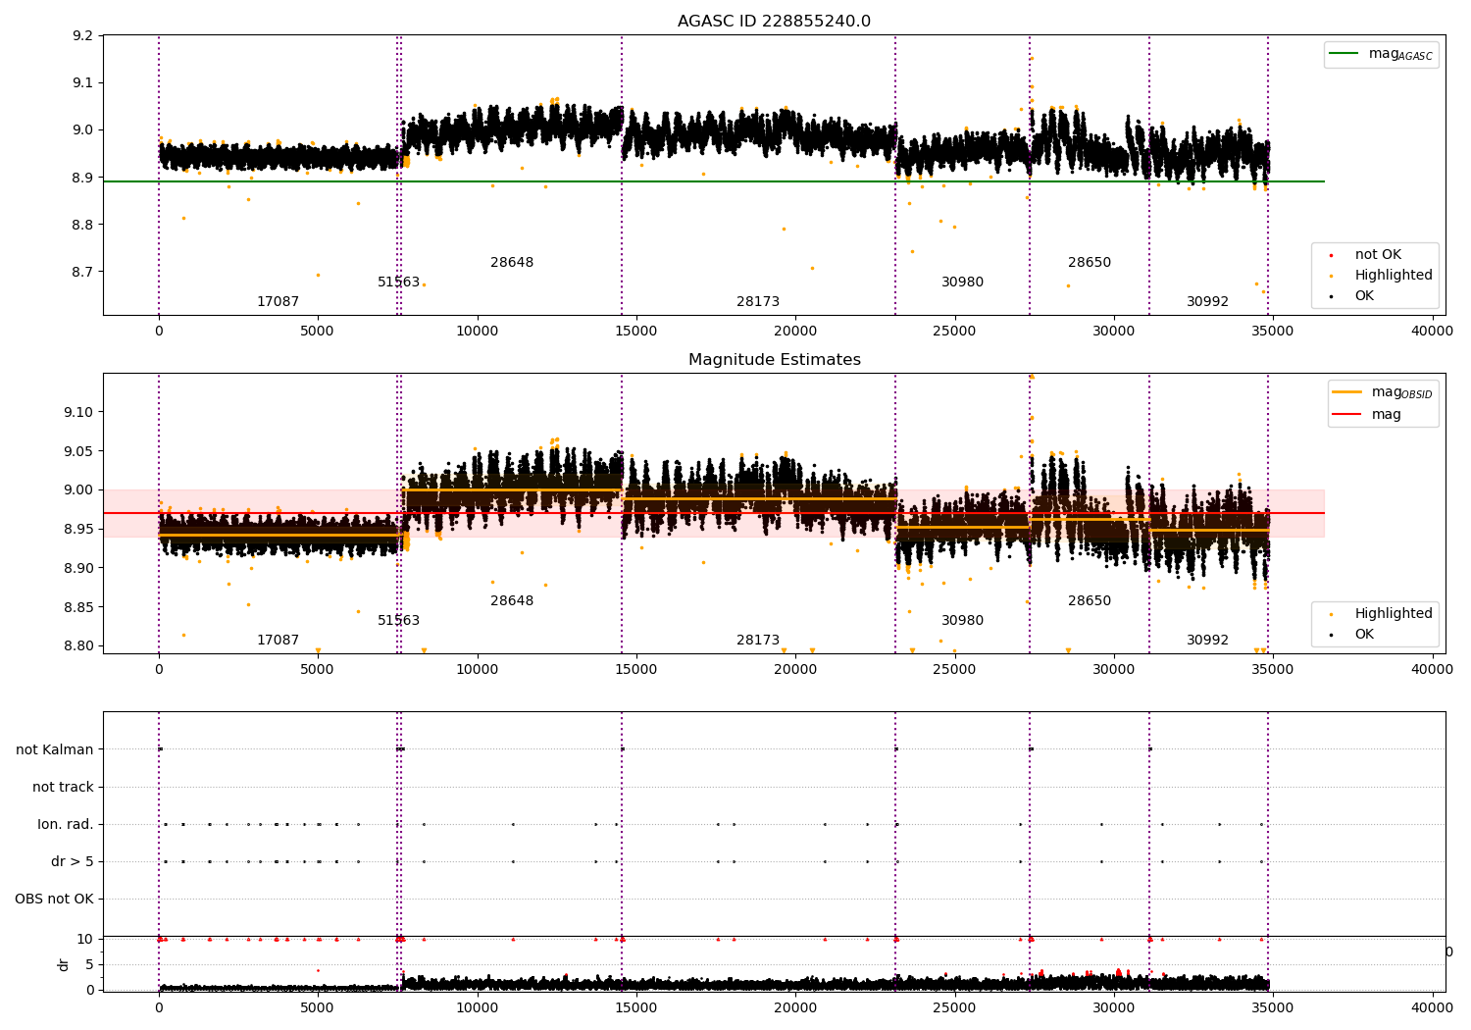Click OBSID label 28650 in Magnitude Estimates plot

[1090, 601]
